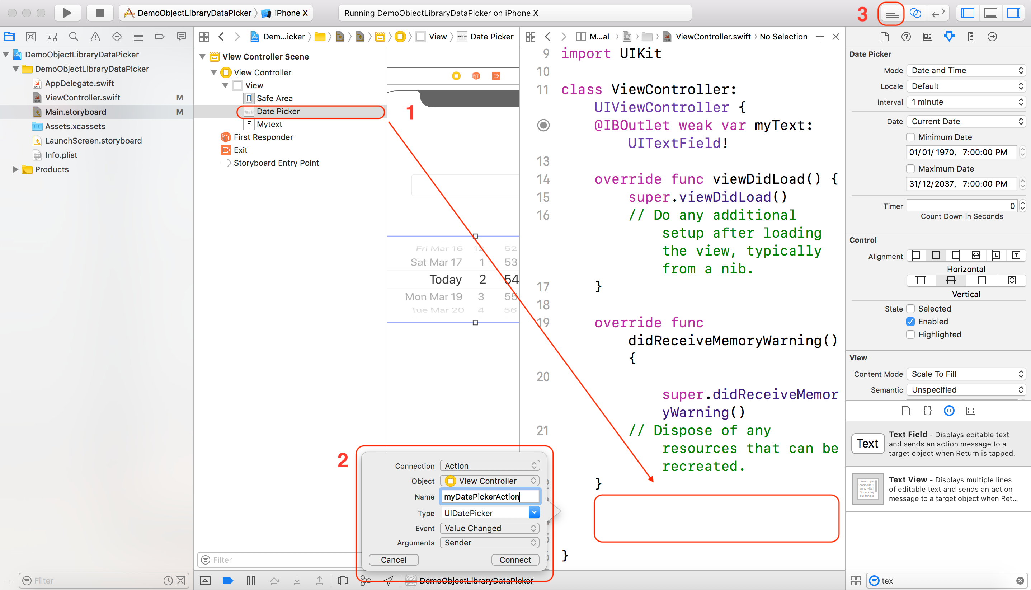
Task: Select the Connections inspector arrow icon
Action: coord(992,37)
